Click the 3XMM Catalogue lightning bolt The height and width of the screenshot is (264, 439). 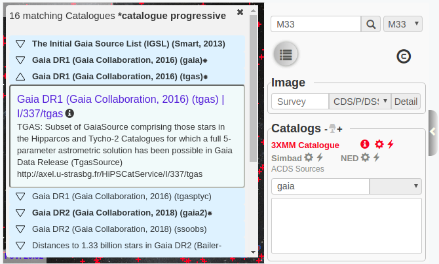[x=391, y=144]
